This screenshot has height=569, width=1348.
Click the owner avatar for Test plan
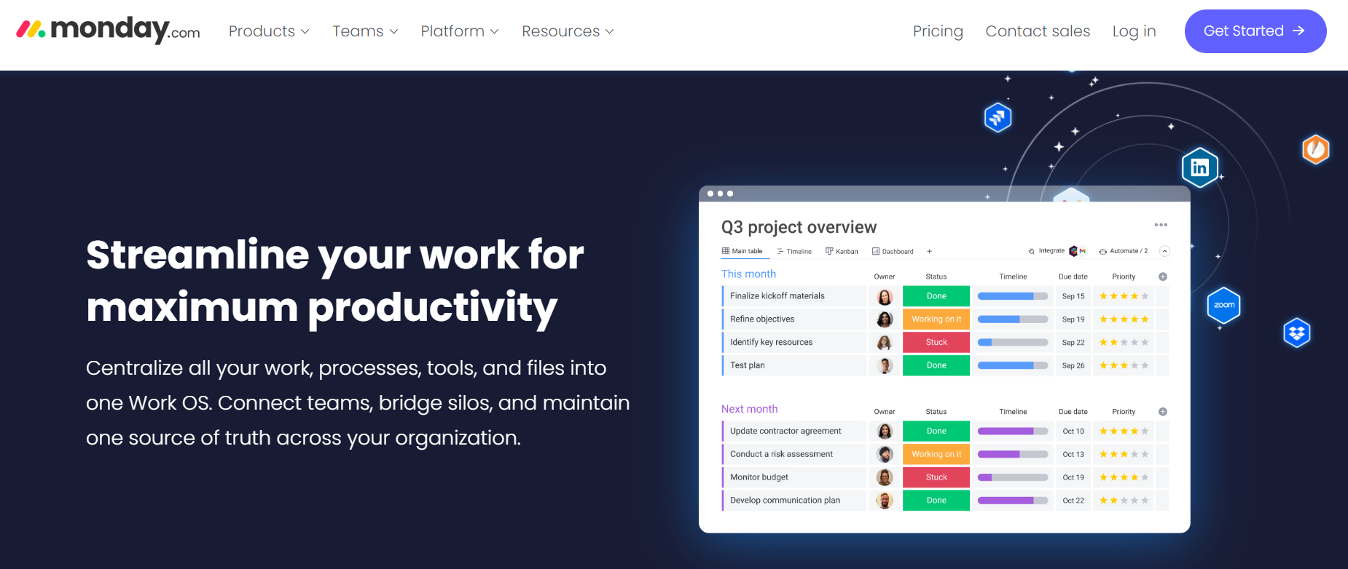click(885, 365)
